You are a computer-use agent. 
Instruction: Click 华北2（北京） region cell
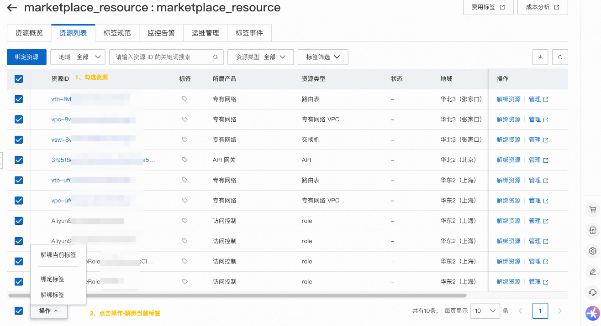pyautogui.click(x=458, y=160)
